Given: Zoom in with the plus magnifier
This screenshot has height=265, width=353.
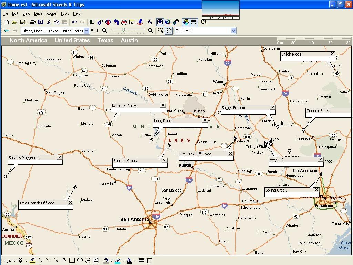Looking at the screenshot, I should tap(151, 31).
